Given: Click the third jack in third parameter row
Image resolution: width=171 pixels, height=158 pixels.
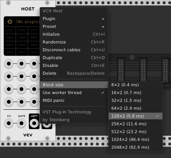Looking at the screenshot, I should pyautogui.click(x=34, y=89).
